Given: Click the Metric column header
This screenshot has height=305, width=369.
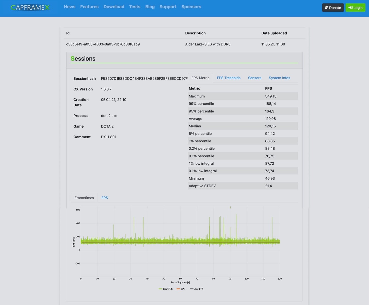Looking at the screenshot, I should point(194,88).
